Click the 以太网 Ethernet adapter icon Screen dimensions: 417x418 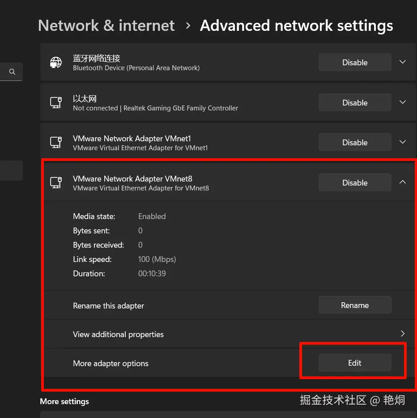[x=55, y=103]
